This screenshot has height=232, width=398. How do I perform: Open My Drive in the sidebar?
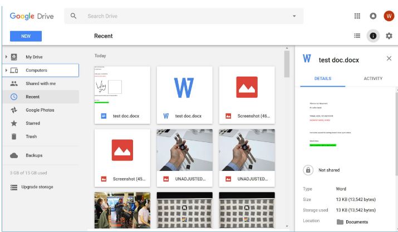(x=34, y=57)
